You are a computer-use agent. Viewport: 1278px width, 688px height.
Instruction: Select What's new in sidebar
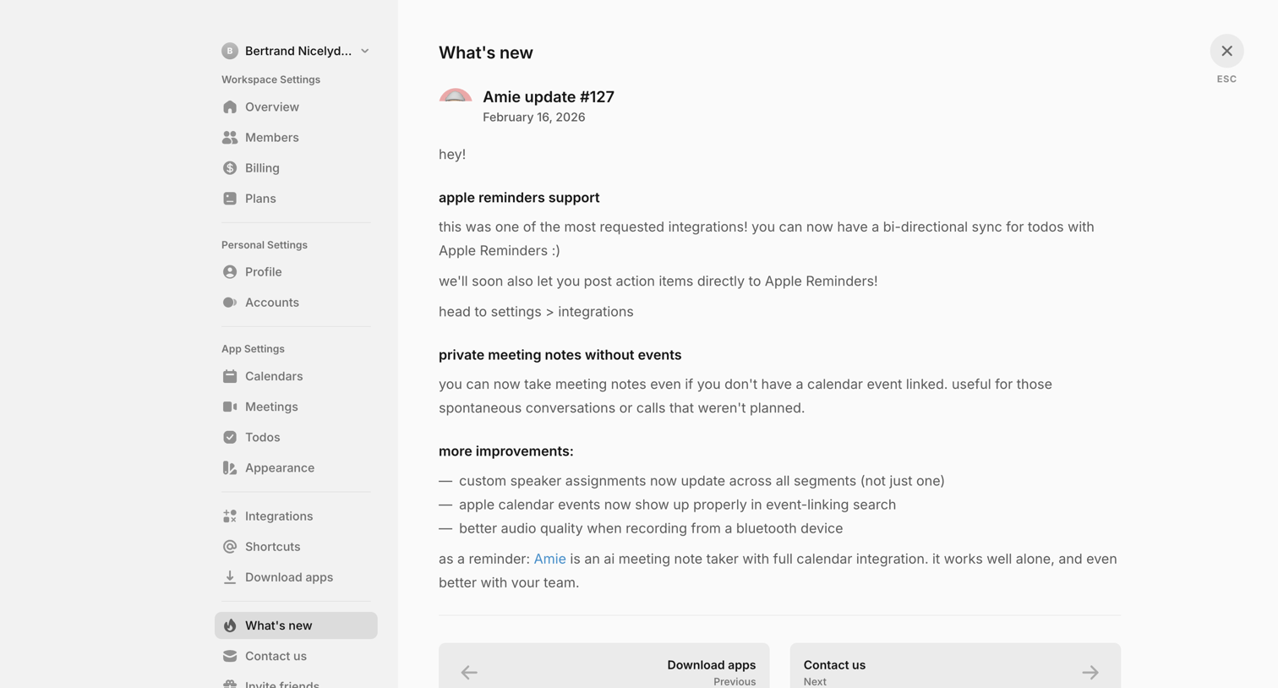click(x=296, y=625)
